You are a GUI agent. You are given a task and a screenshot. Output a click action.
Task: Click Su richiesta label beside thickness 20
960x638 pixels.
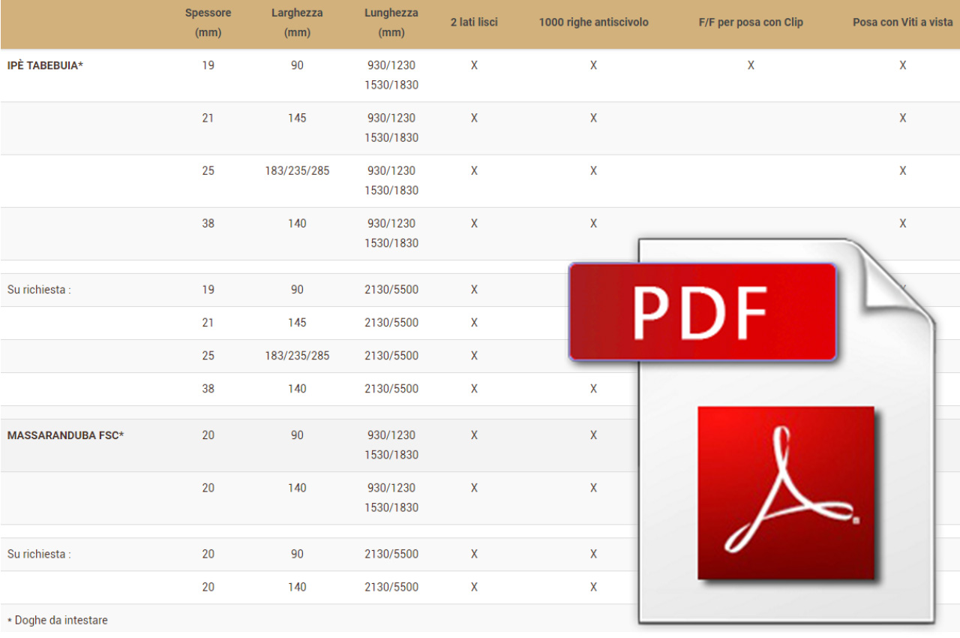point(39,554)
